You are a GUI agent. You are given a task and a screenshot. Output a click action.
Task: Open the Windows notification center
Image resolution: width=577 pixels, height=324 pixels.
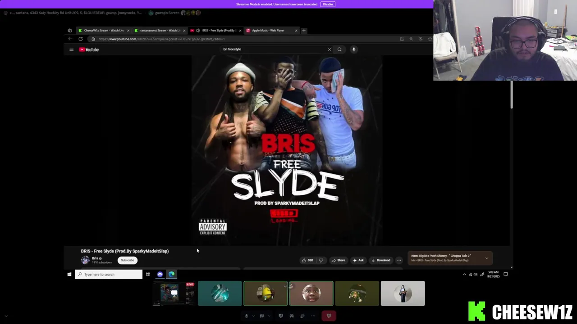click(x=505, y=274)
